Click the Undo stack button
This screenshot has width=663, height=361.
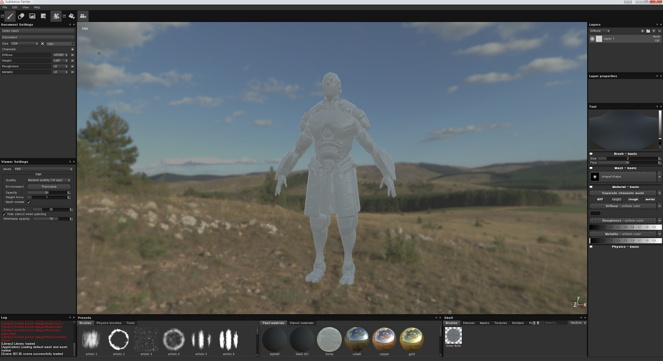pos(38,31)
